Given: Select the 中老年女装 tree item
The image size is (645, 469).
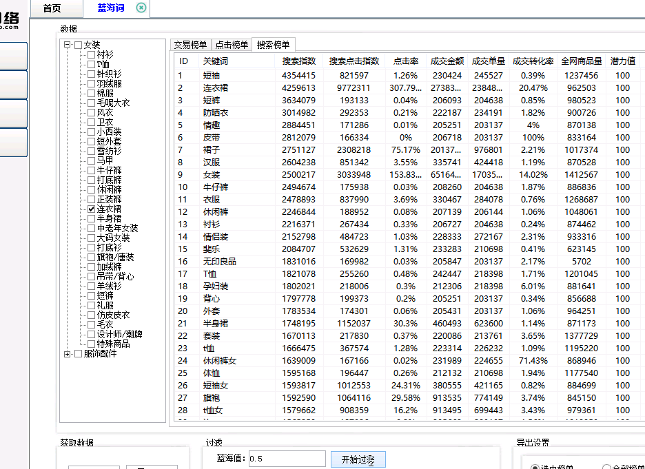Looking at the screenshot, I should point(117,228).
